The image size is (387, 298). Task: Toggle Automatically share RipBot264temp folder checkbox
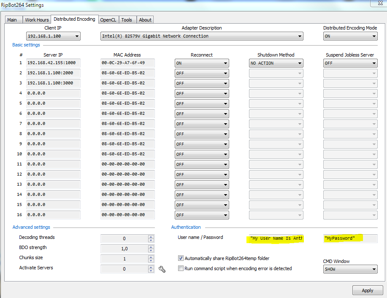point(181,258)
